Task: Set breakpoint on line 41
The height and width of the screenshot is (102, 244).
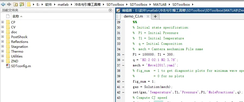Action: pyautogui.click(x=123, y=87)
